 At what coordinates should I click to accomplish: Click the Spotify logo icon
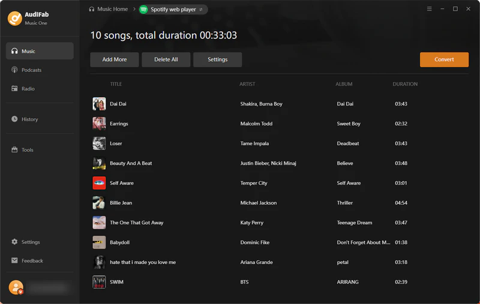[x=143, y=10]
